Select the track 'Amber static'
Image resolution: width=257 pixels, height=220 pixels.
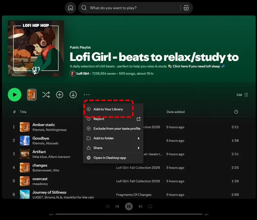[44, 125]
